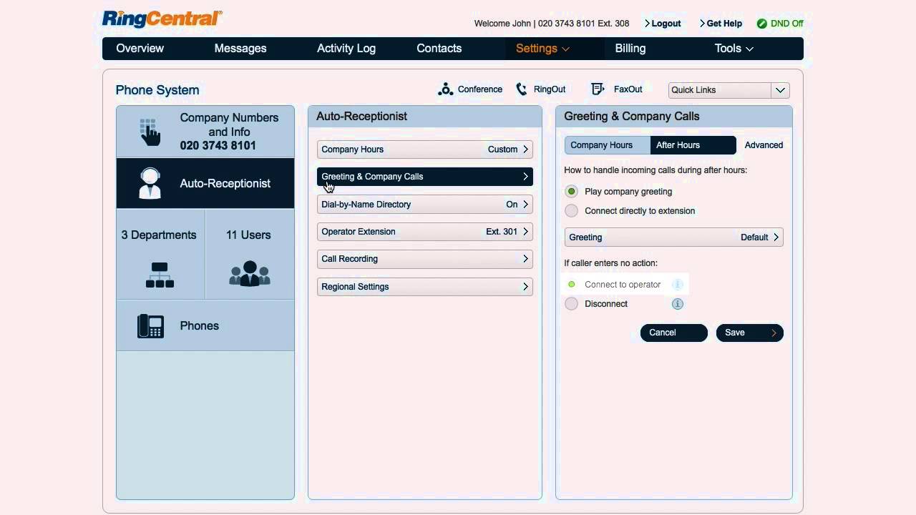
Task: Expand the Settings menu chevron
Action: (x=565, y=49)
